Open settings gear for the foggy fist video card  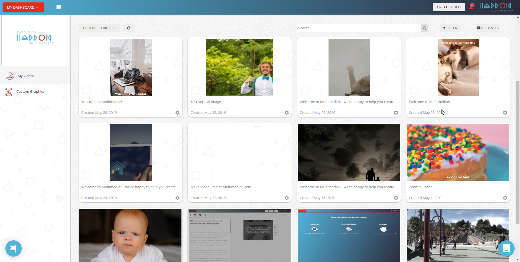click(396, 113)
